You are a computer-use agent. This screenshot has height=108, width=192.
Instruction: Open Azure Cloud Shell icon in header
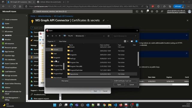(137, 11)
